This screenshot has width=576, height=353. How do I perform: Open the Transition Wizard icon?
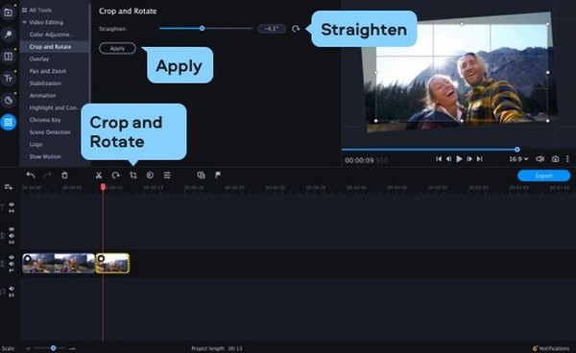pyautogui.click(x=201, y=176)
